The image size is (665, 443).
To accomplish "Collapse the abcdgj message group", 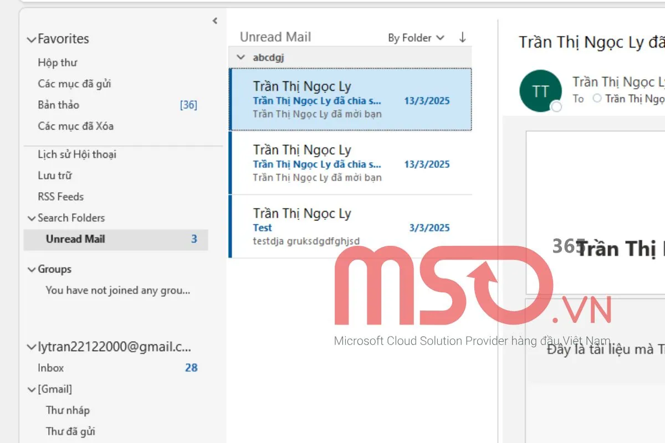I will coord(241,57).
